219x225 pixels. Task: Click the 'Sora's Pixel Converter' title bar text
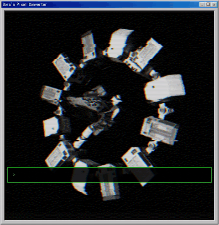click(x=25, y=5)
